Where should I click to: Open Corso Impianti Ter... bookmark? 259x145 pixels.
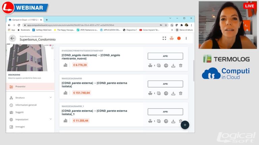point(149,30)
